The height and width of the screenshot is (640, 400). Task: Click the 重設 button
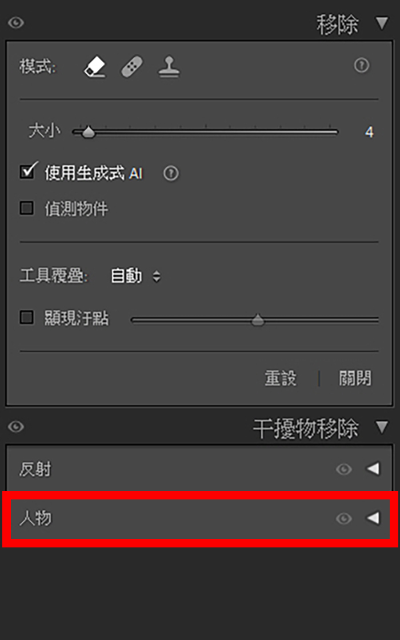pos(281,378)
